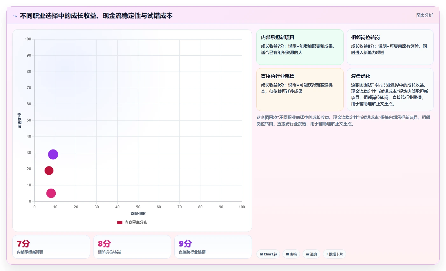Click the 直接跨行业跳槽 label under 9分
This screenshot has height=271, width=446.
[192, 252]
